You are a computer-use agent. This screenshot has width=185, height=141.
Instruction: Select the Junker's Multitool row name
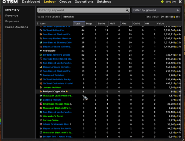click(x=52, y=88)
